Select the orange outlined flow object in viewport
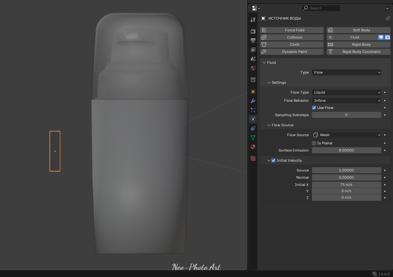393x277 pixels. coord(55,151)
